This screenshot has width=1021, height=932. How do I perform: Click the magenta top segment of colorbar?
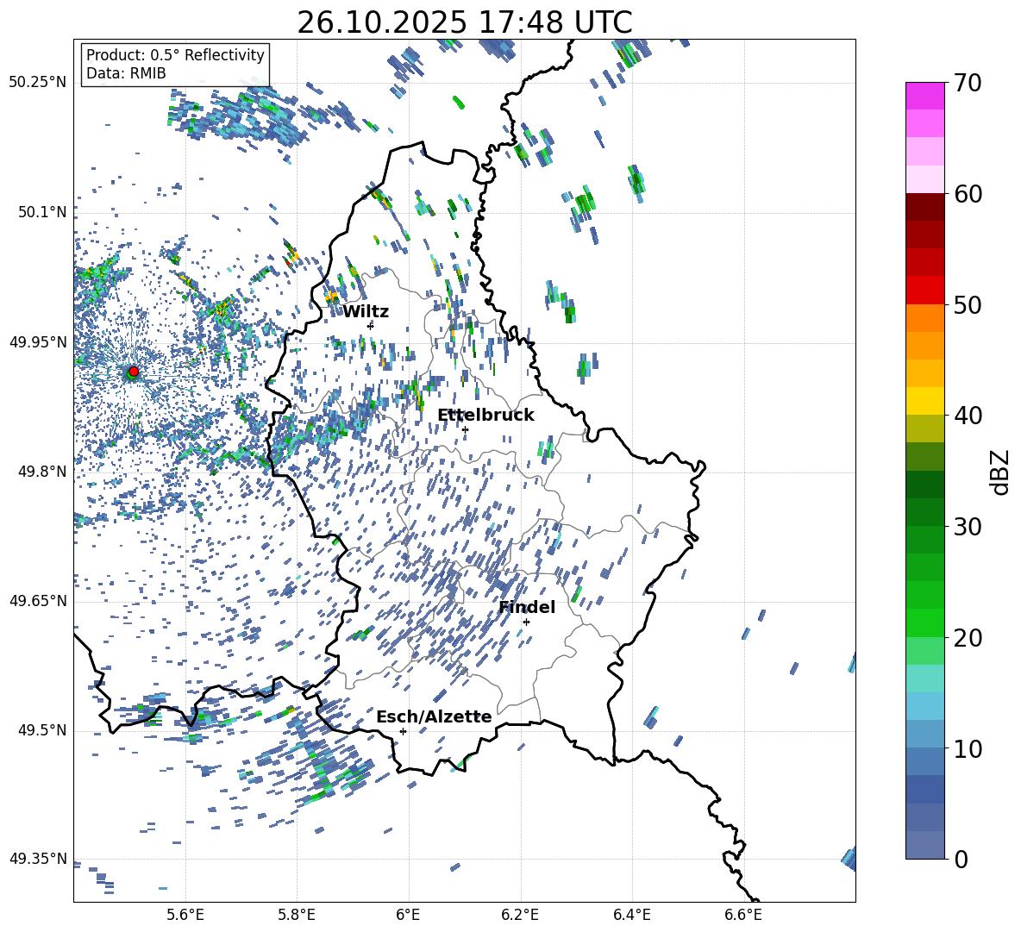click(924, 96)
